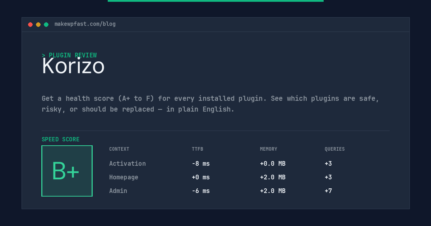Click the CONTEXT column header

(x=119, y=149)
